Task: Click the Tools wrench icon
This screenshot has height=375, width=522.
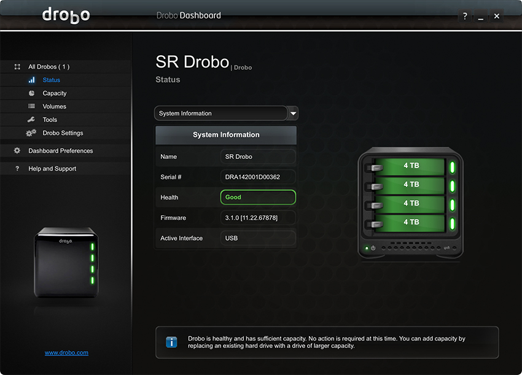Action: click(31, 120)
